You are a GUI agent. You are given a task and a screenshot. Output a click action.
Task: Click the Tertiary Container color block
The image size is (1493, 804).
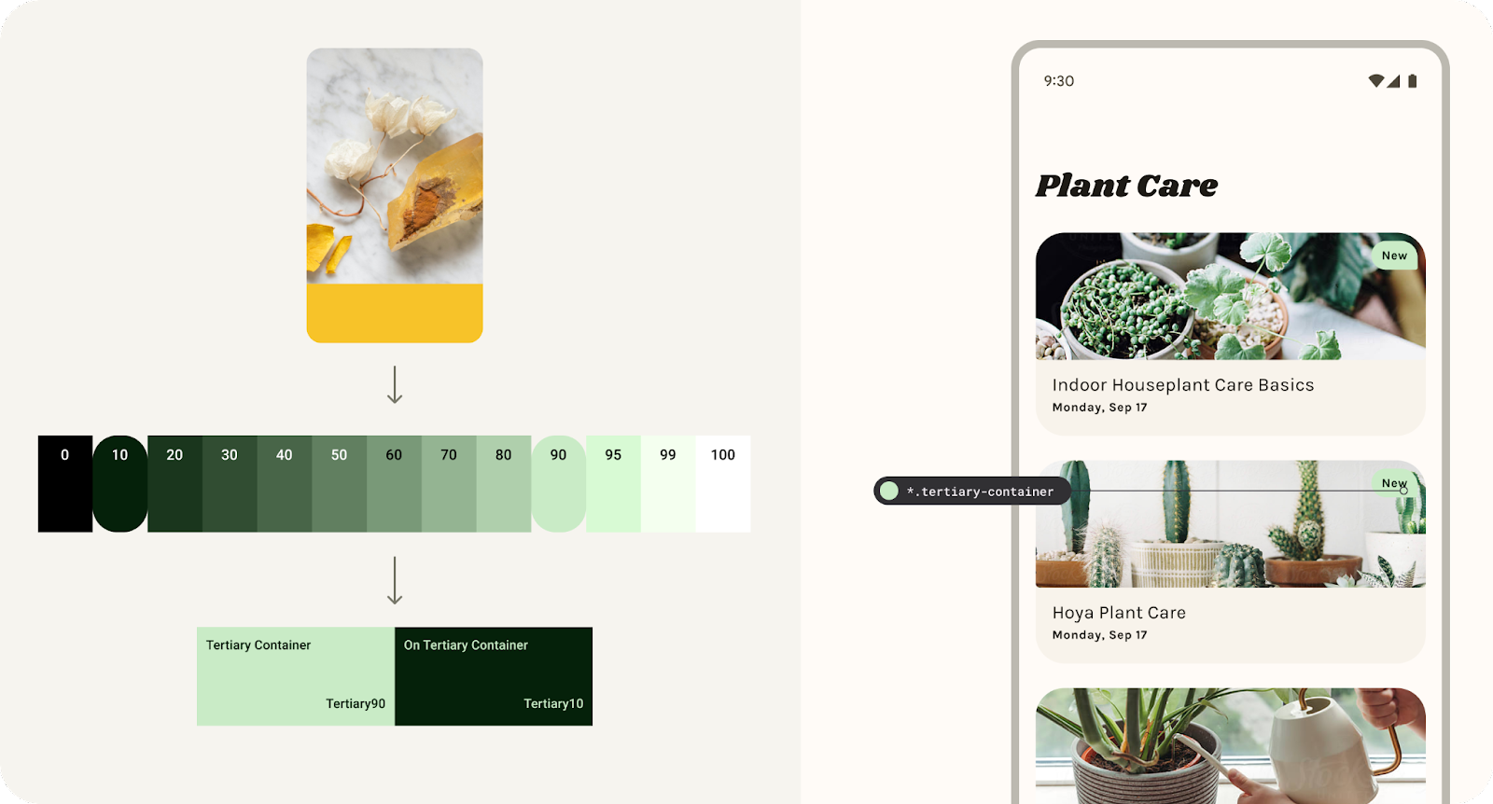295,676
